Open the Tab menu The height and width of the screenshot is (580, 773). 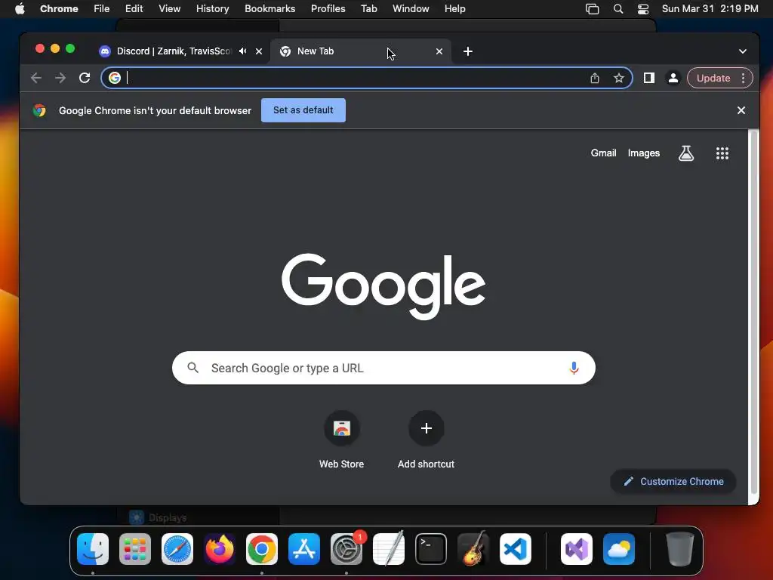tap(368, 9)
